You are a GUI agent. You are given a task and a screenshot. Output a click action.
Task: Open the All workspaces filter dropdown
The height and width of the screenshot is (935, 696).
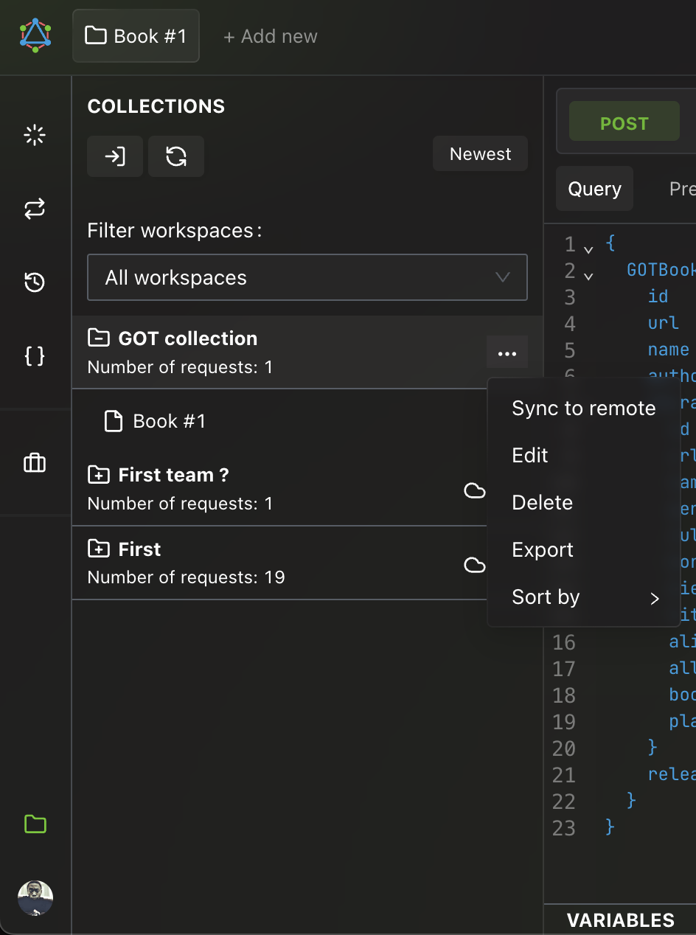[307, 278]
